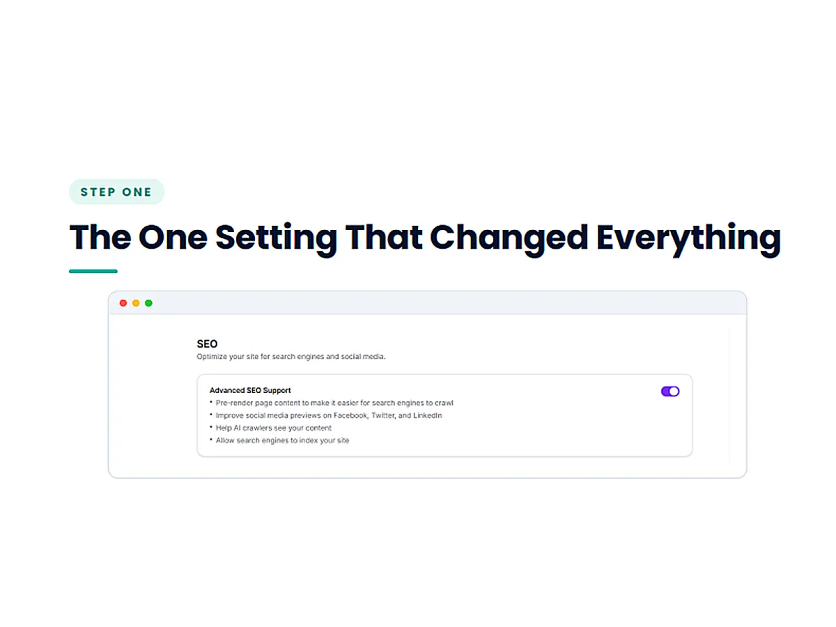This screenshot has height=627, width=836.
Task: Click the 'Improve social media previews' bullet line
Action: (326, 415)
